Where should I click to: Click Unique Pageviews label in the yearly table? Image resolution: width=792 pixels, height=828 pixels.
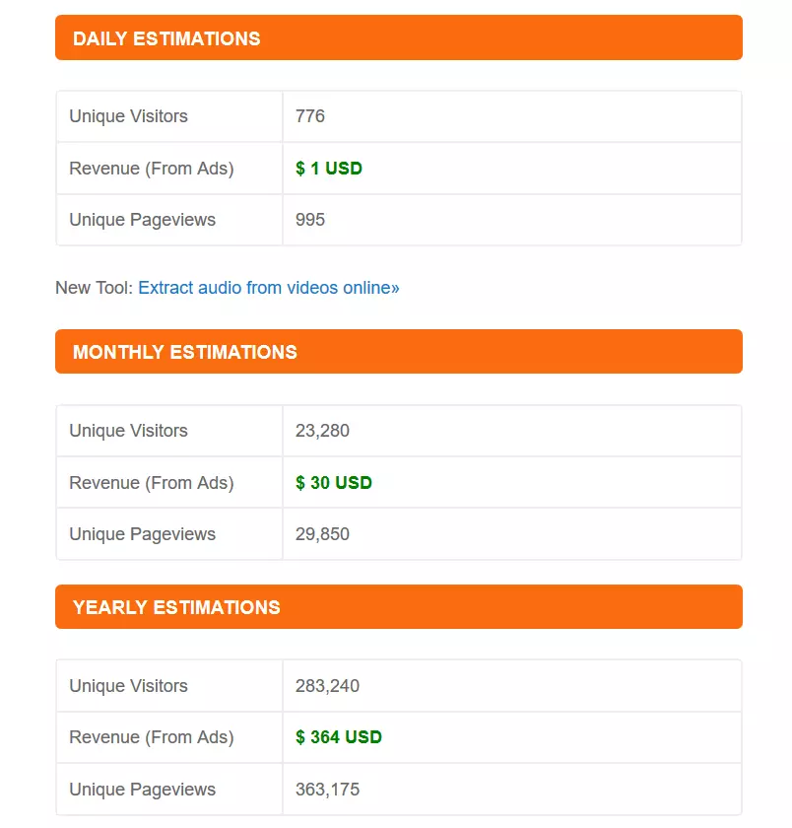[x=142, y=790]
